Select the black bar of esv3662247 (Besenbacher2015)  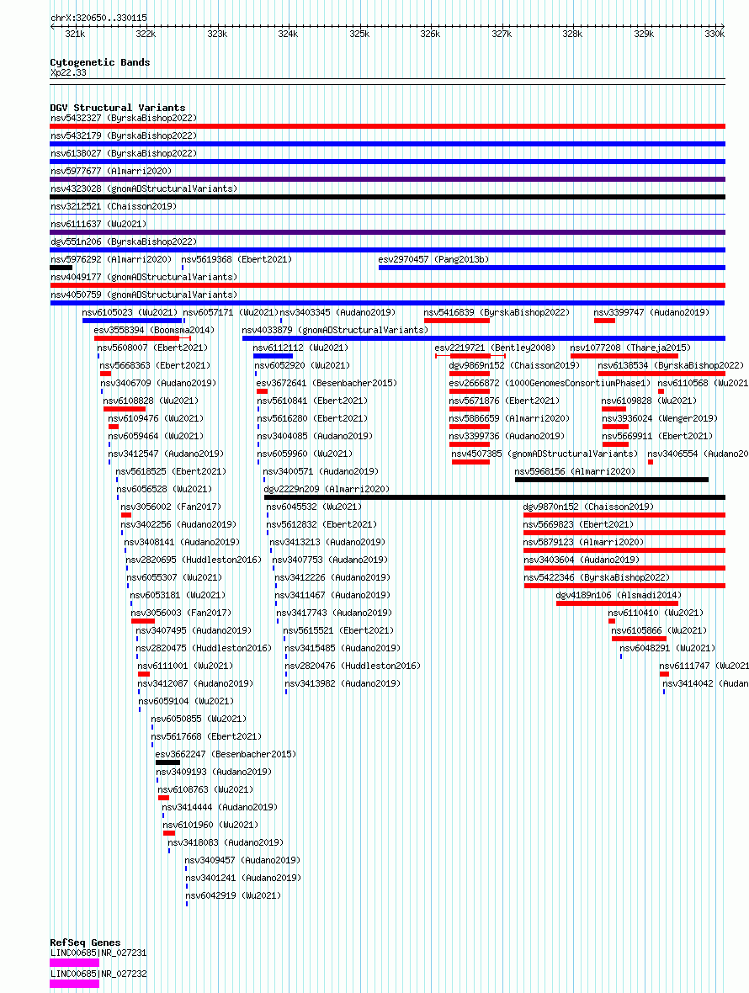167,764
